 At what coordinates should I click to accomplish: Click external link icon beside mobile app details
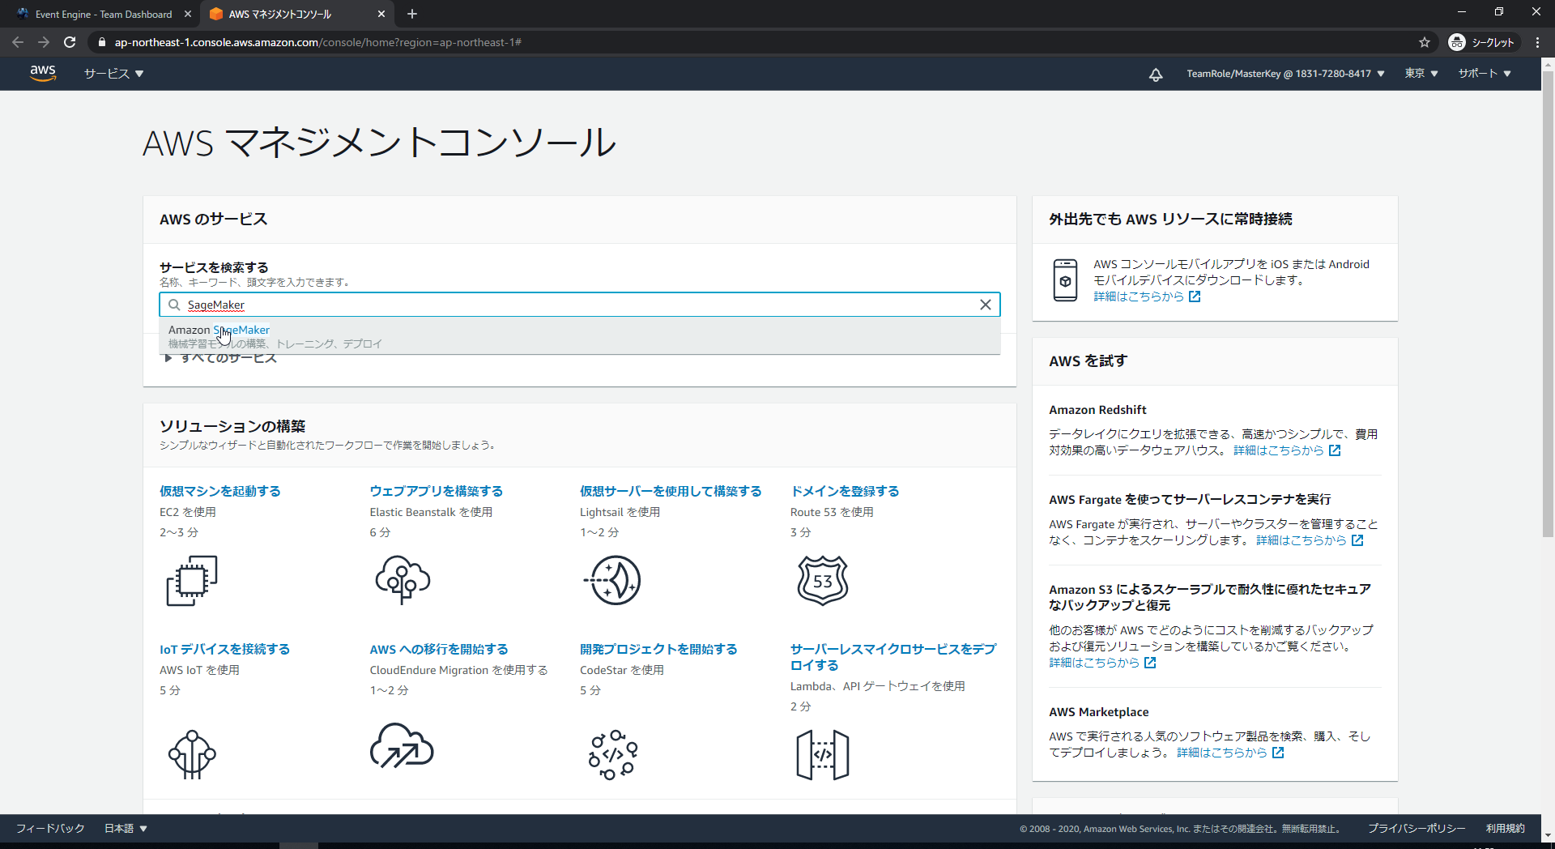click(x=1195, y=297)
